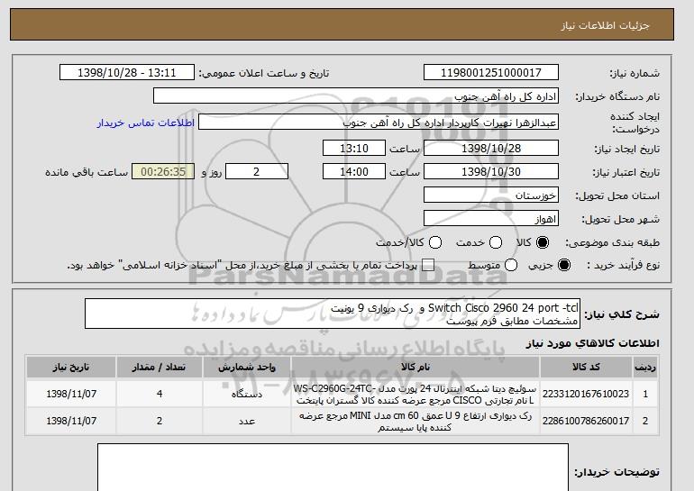Click the request creator name field
The width and height of the screenshot is (694, 491).
pos(379,123)
